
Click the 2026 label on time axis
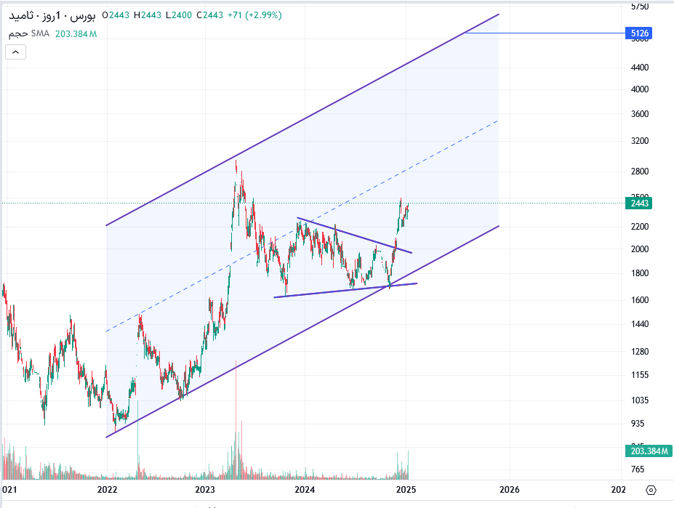click(x=510, y=490)
